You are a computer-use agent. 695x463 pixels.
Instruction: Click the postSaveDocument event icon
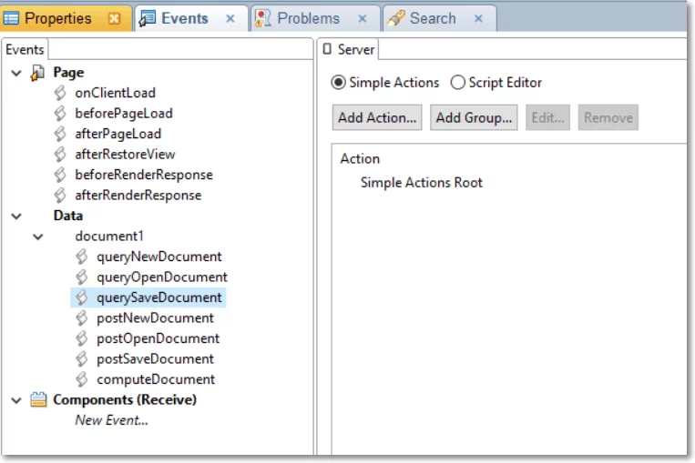click(82, 359)
